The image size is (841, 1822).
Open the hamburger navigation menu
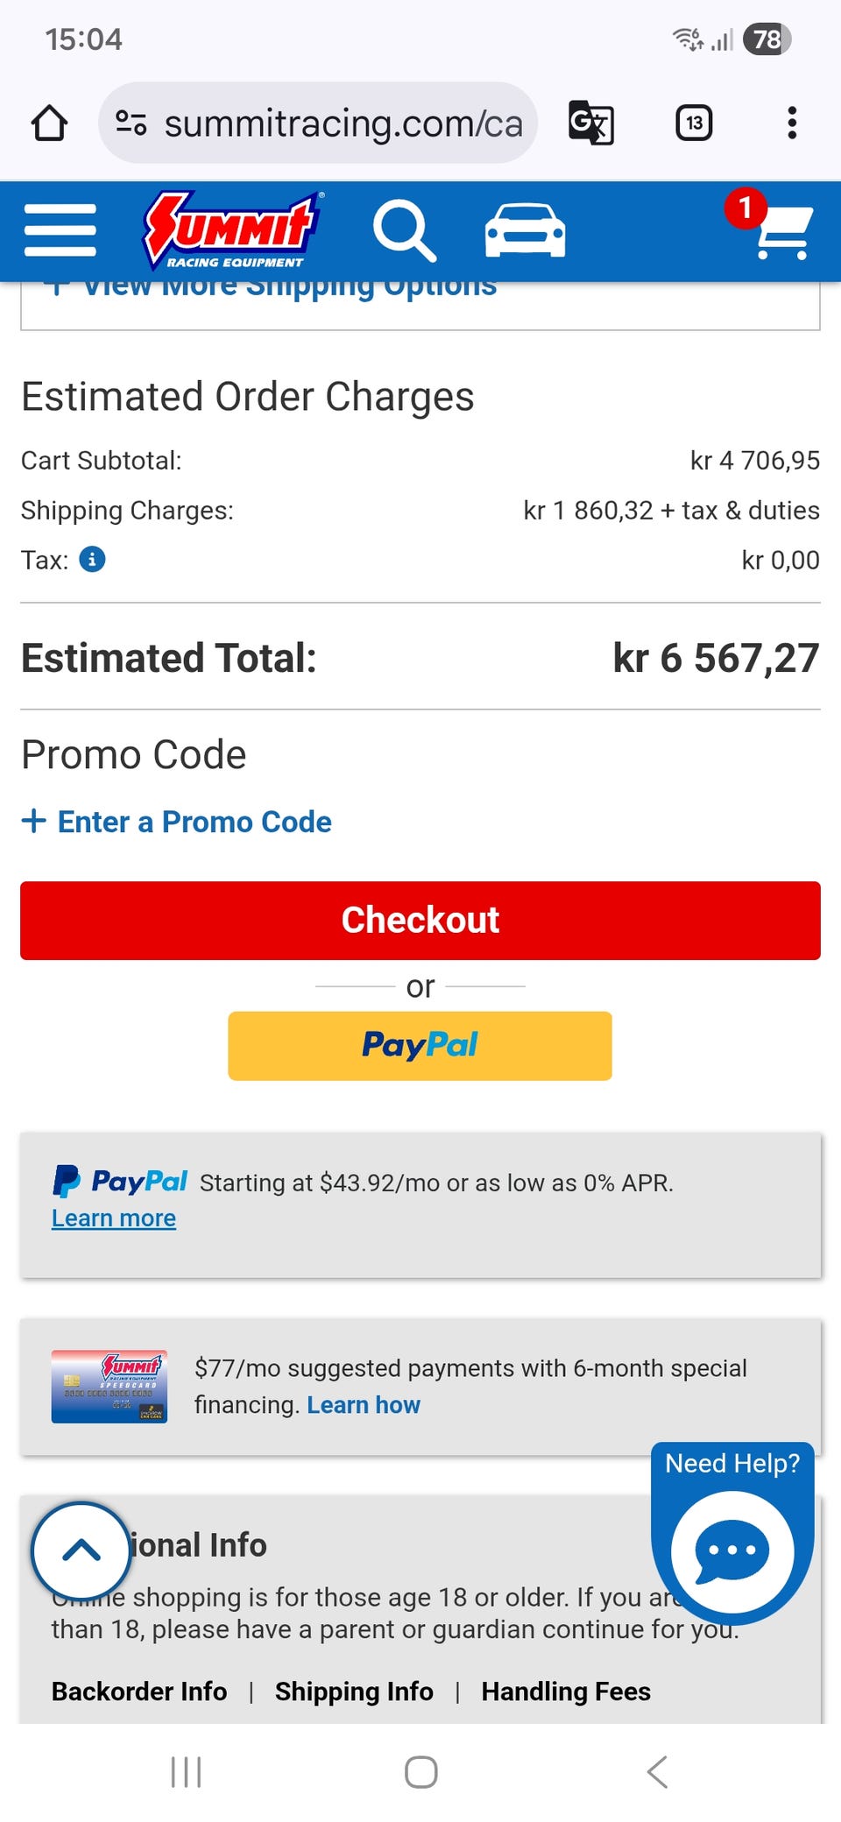[x=60, y=230]
